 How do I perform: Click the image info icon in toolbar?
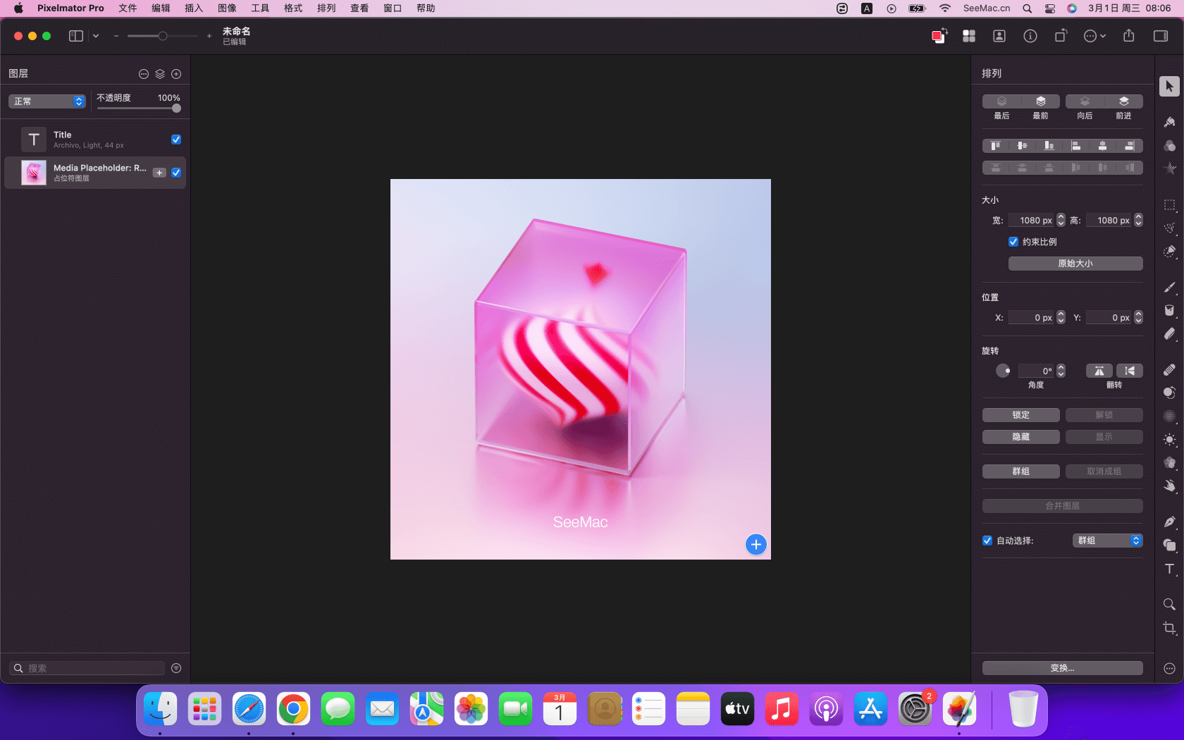(1030, 36)
